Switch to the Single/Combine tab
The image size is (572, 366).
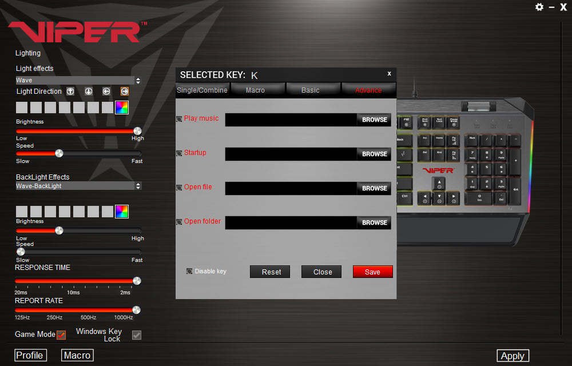202,90
